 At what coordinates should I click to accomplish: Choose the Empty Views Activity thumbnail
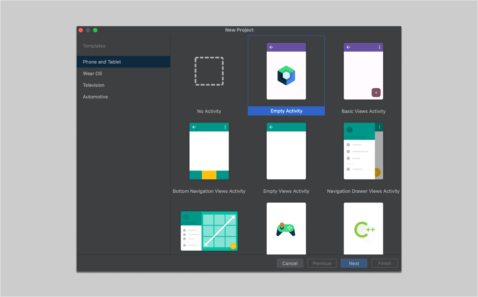[286, 151]
